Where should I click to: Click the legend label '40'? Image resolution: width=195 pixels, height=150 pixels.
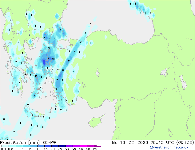(81, 149)
